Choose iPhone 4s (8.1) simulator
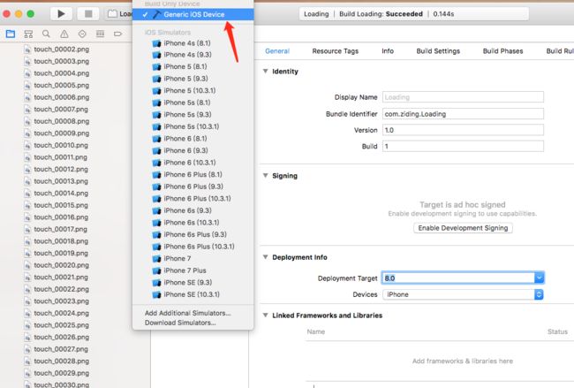Viewport: 574px width, 388px height. 187,43
